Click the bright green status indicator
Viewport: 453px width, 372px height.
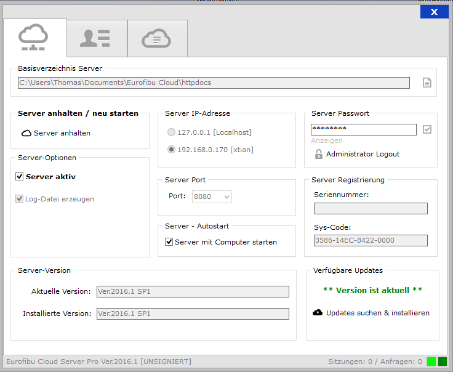coord(431,362)
